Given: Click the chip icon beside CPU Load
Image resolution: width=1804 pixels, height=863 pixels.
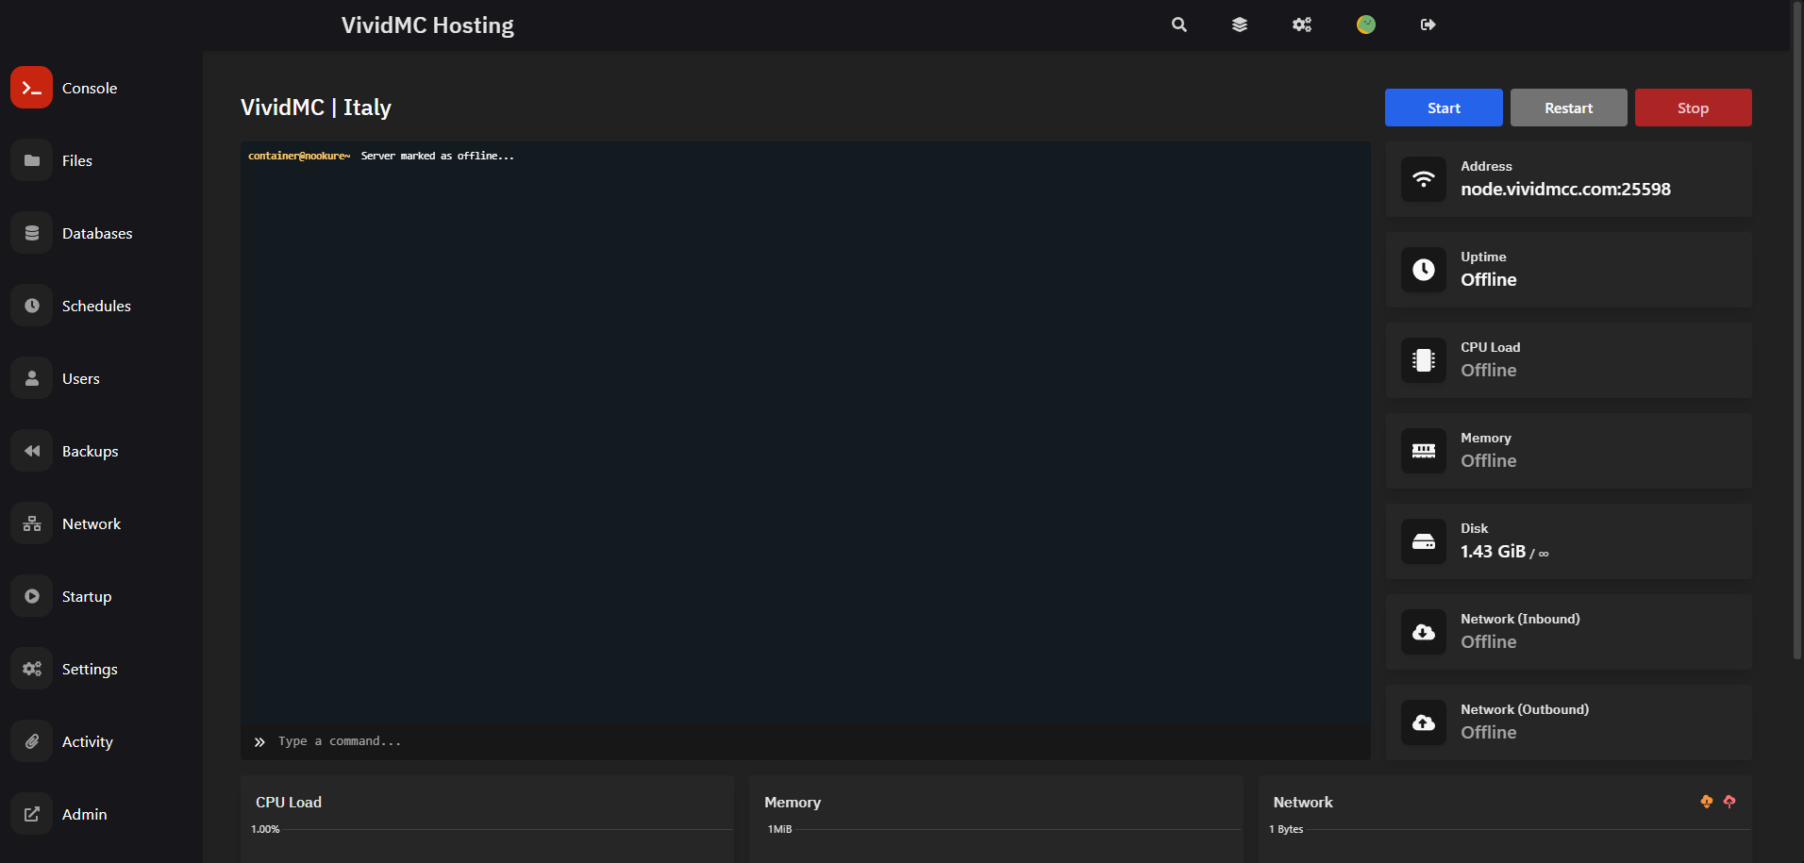Looking at the screenshot, I should tap(1424, 360).
